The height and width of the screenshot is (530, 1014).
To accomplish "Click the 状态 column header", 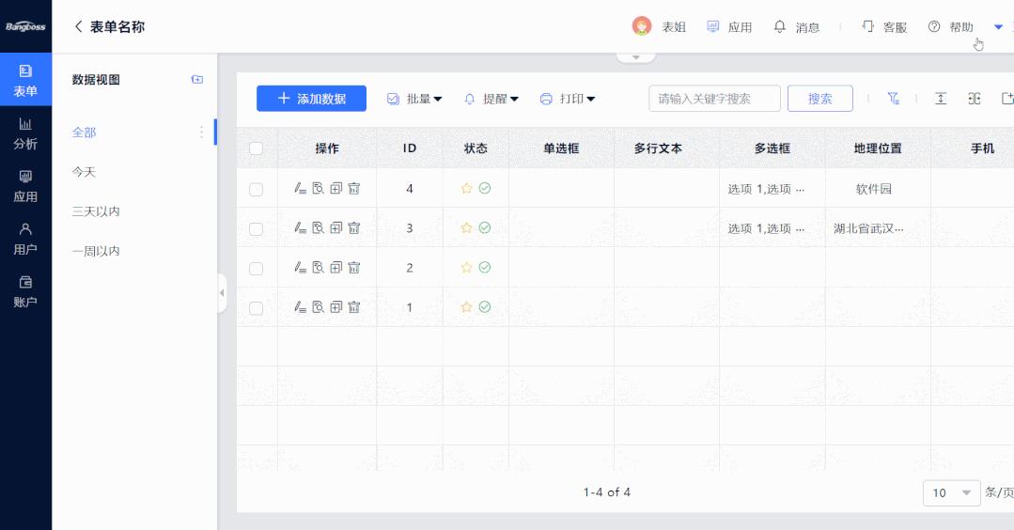I will (476, 148).
